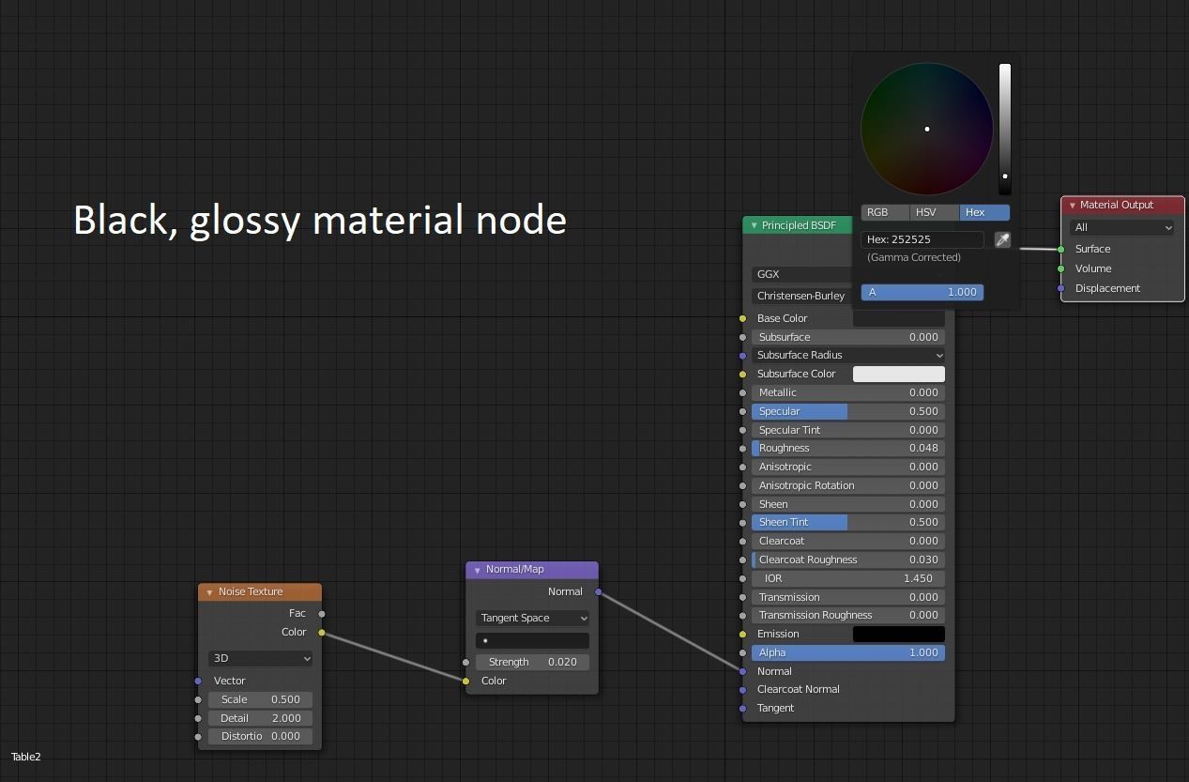Screen dimensions: 1189x782
Task: Click the Emission black color swatch
Action: coord(898,634)
